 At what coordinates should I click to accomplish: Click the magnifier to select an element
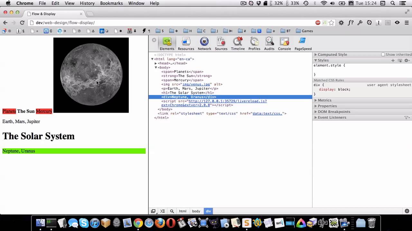(x=172, y=211)
